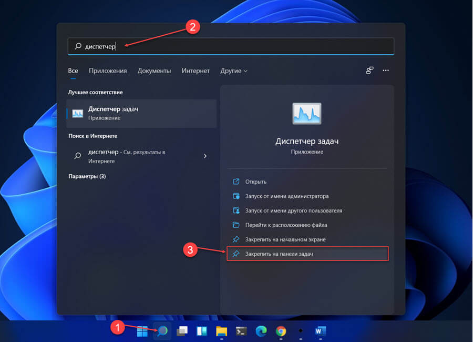The height and width of the screenshot is (342, 473).
Task: Open Task View from the taskbar
Action: point(182,331)
